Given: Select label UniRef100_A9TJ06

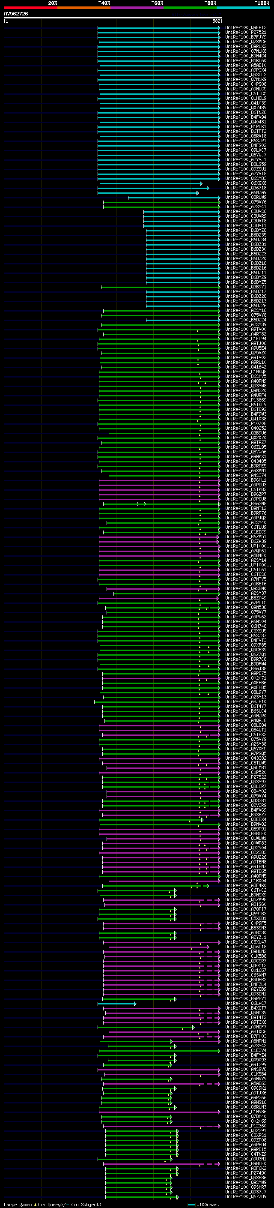Looking at the screenshot, I should click(245, 343).
